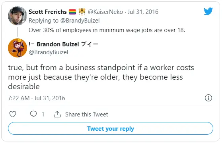
Task: Like the tweet with heart icon
Action: 13,114
